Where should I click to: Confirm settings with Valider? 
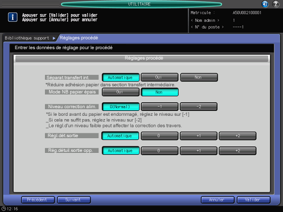tap(253, 200)
